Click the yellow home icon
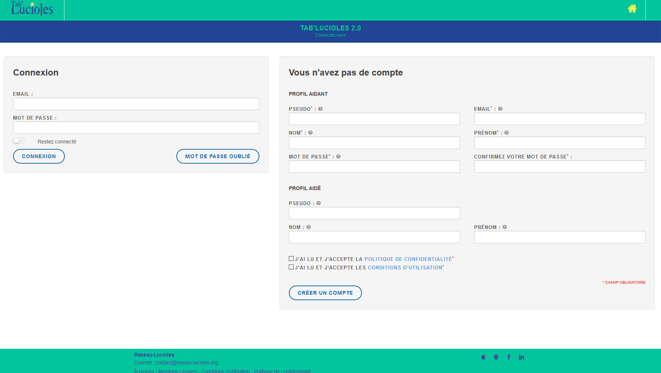The width and height of the screenshot is (661, 373). tap(632, 9)
